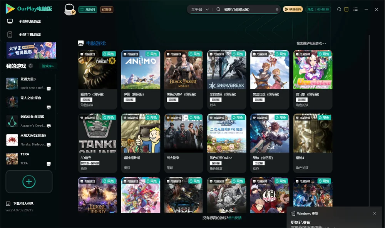Image resolution: width=385 pixels, height=228 pixels.
Task: Expand the 全平台 platform dropdown
Action: 200,9
